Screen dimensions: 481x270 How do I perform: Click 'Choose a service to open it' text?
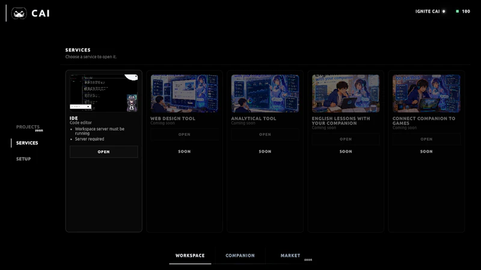tap(91, 57)
